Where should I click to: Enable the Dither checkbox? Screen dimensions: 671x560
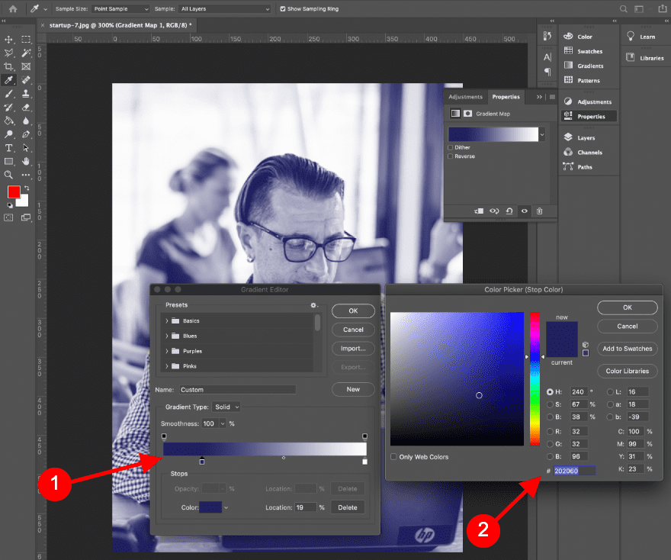pyautogui.click(x=451, y=147)
